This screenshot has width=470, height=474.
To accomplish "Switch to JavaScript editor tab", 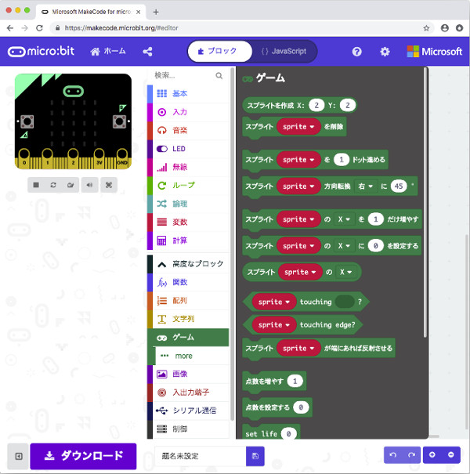I will [284, 52].
